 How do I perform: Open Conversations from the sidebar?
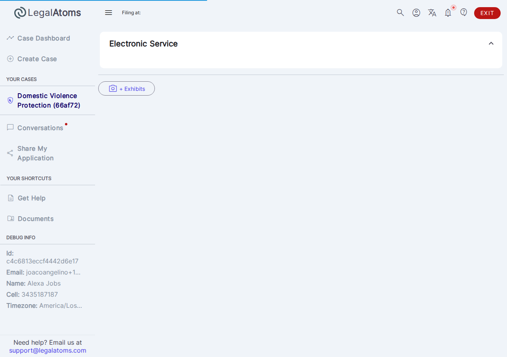pos(40,128)
